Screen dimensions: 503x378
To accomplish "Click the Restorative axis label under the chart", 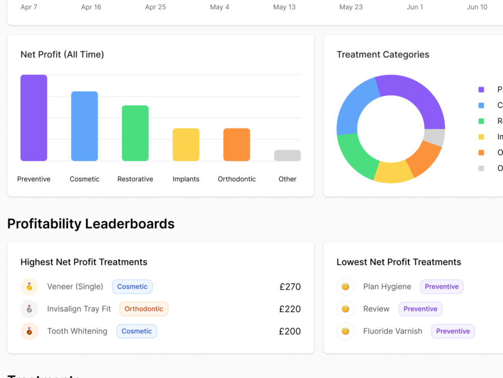I will point(135,179).
